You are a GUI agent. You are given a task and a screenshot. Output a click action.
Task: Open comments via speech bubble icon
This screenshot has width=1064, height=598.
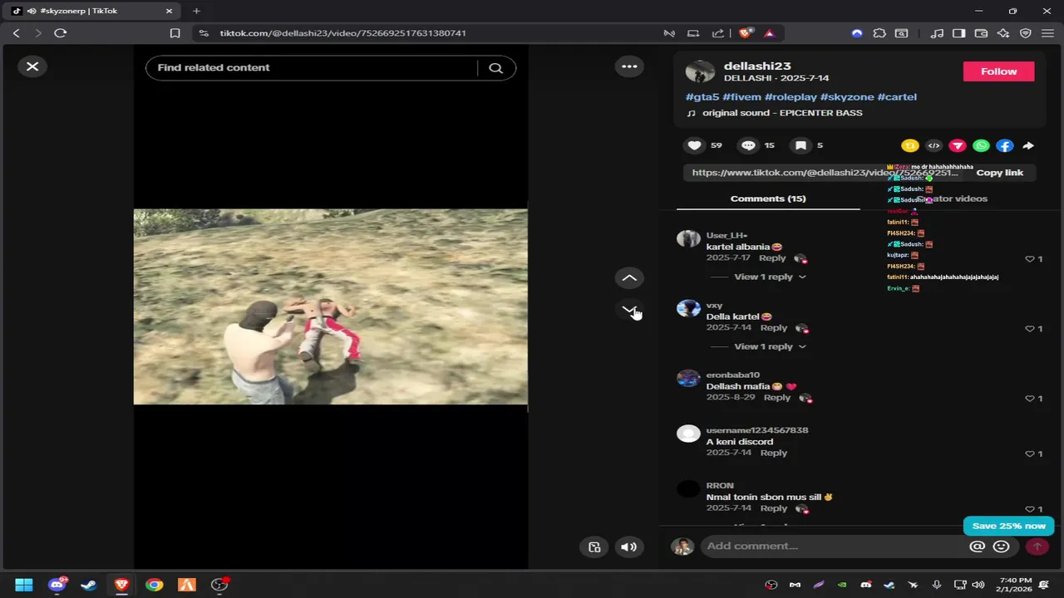tap(748, 145)
